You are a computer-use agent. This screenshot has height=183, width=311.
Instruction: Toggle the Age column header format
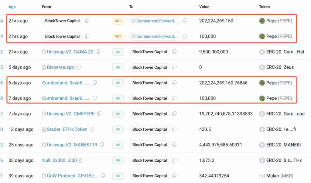12,7
